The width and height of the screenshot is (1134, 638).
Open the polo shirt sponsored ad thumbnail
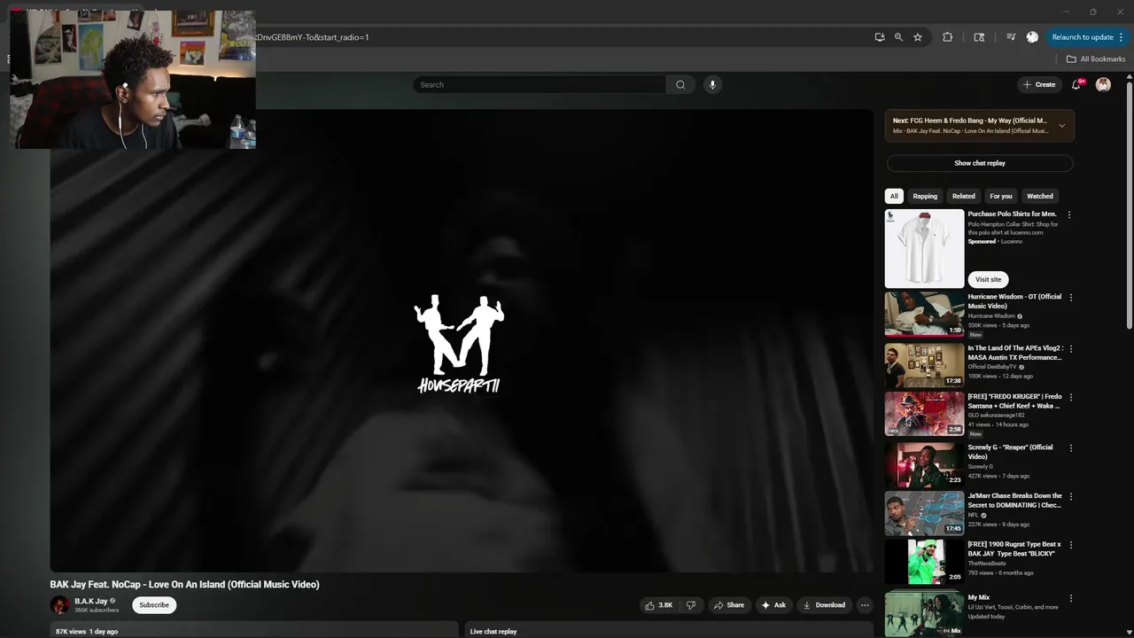pos(924,248)
